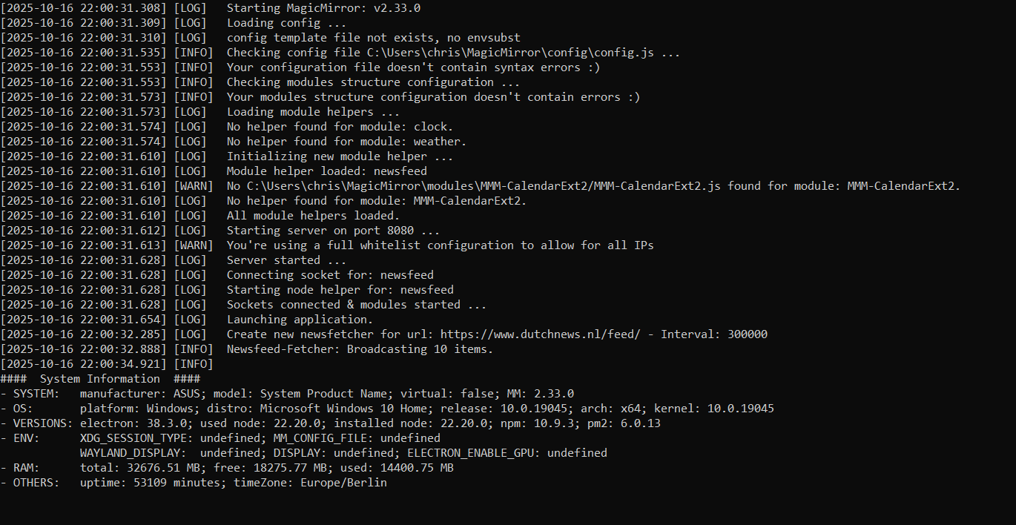Click the 'Starting MagicMirror: v2.33.0' line
The width and height of the screenshot is (1016, 525).
tap(211, 8)
